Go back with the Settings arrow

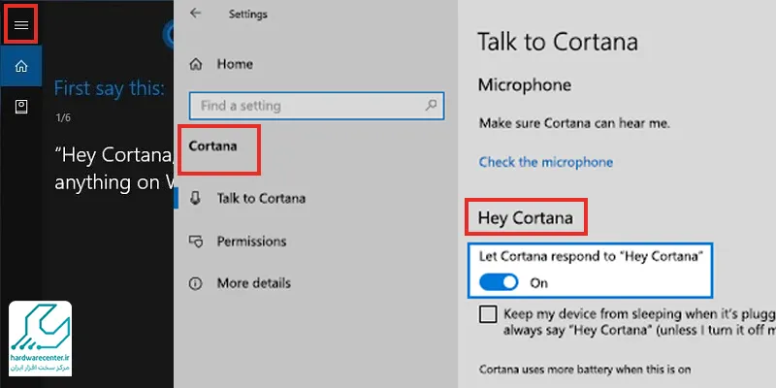coord(196,14)
